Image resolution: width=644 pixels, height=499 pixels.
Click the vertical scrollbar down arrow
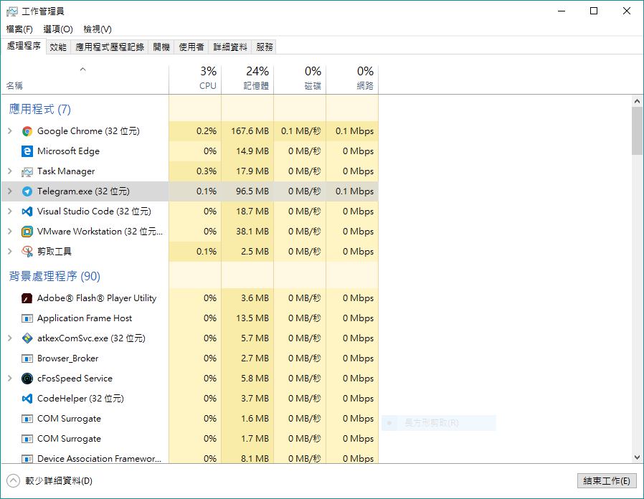[x=638, y=457]
